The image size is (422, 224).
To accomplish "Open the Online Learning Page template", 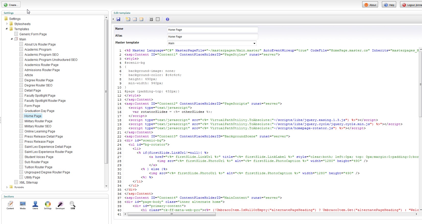I will click(x=40, y=131).
